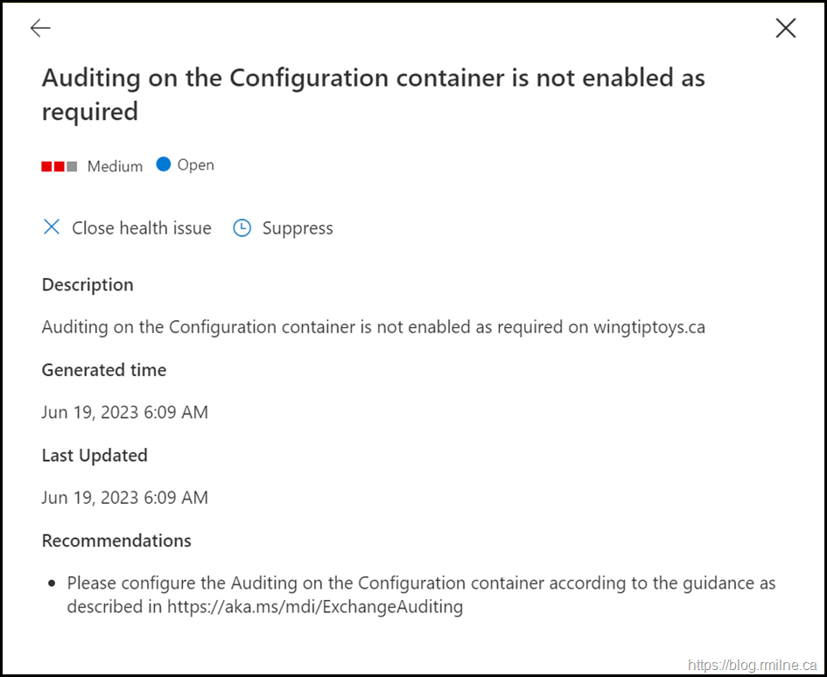The width and height of the screenshot is (827, 677).
Task: Click the generated time value Jun 19, 2023
Action: [124, 412]
